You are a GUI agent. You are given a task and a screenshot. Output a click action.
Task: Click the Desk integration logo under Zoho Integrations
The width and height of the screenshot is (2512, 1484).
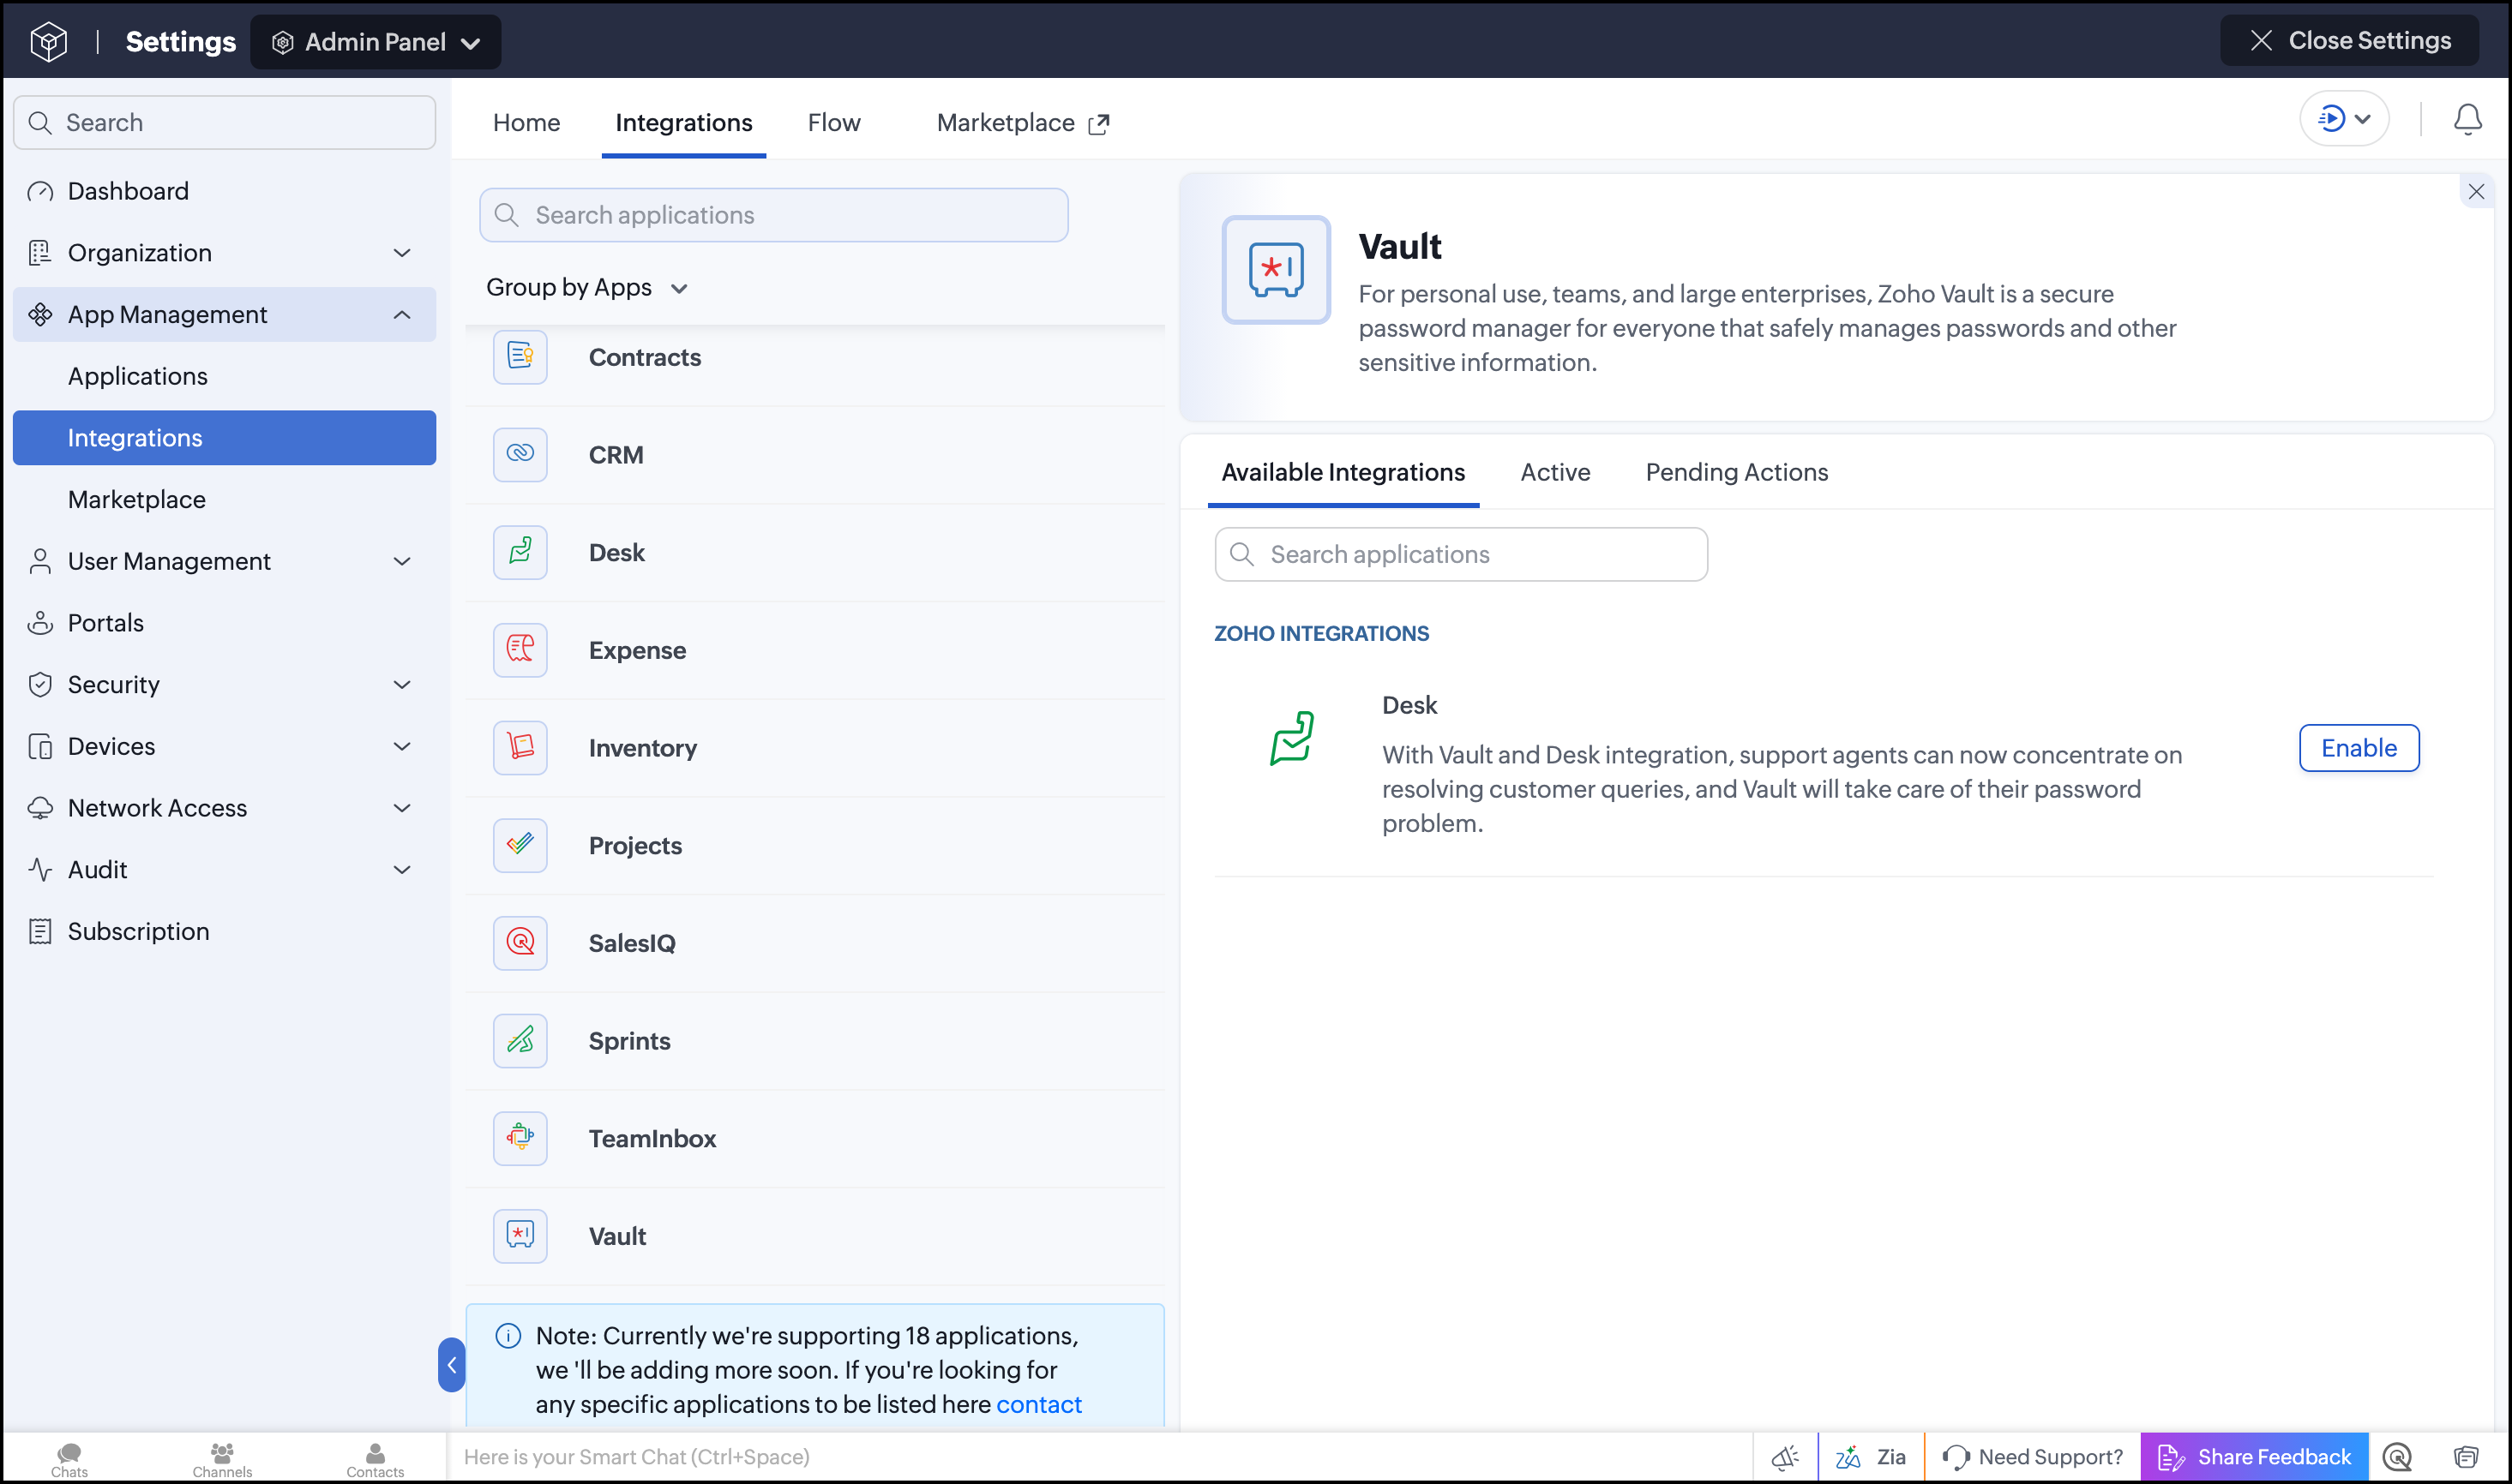tap(1291, 738)
